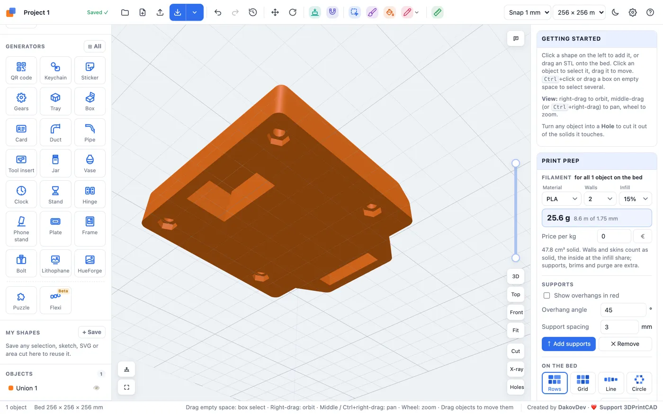Toggle the Cut view button
This screenshot has width=663, height=414.
(x=516, y=351)
